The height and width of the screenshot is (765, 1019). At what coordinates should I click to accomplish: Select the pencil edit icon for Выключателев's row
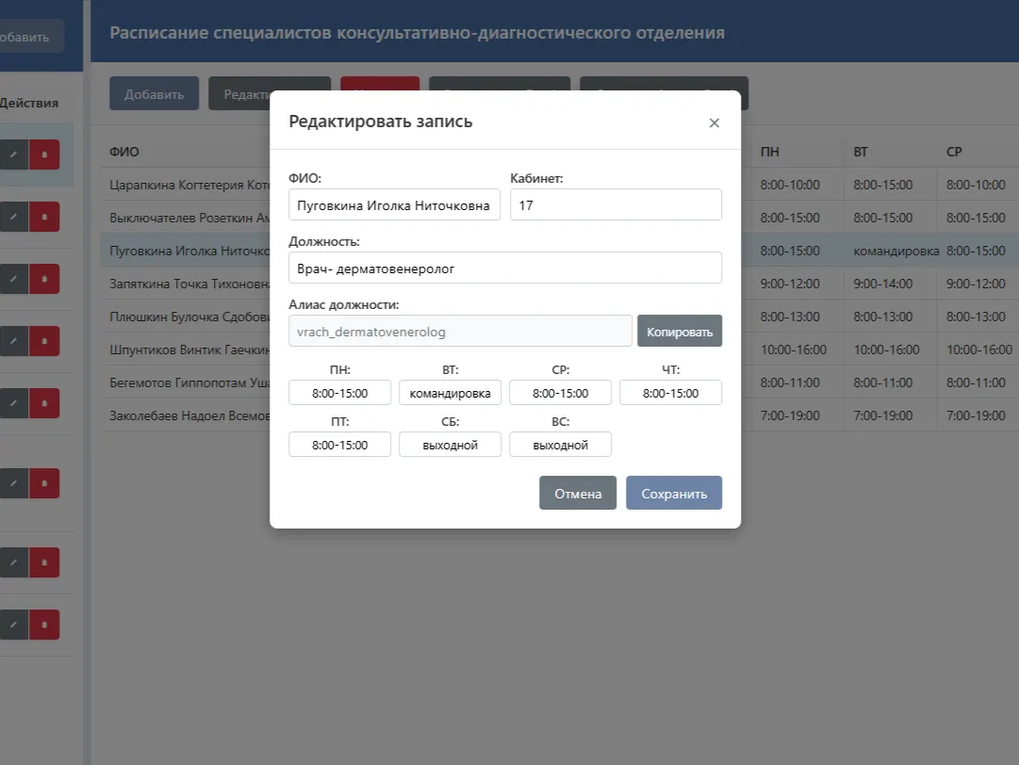[x=13, y=217]
